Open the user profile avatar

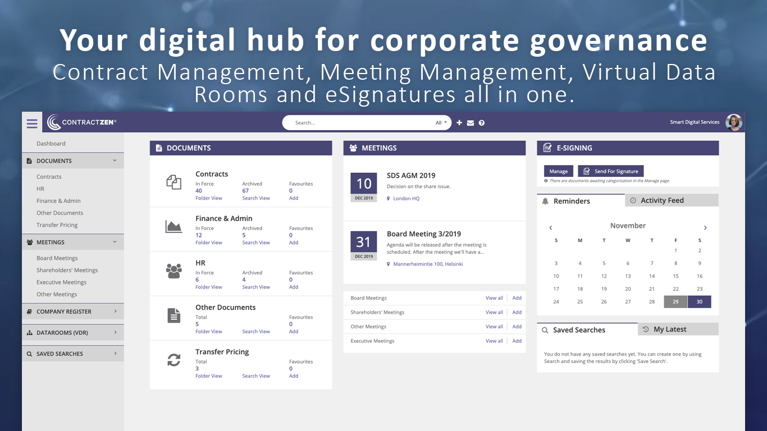[734, 122]
